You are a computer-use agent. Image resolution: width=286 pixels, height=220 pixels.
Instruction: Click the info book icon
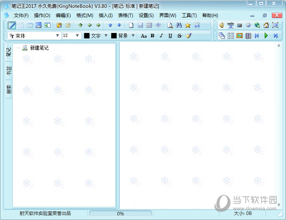click(248, 36)
